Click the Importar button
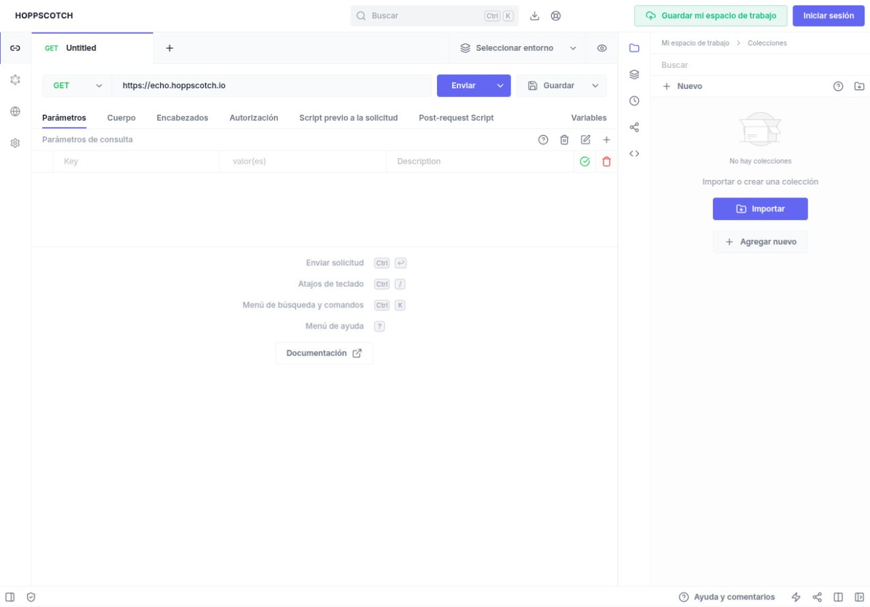This screenshot has height=607, width=870. click(760, 209)
